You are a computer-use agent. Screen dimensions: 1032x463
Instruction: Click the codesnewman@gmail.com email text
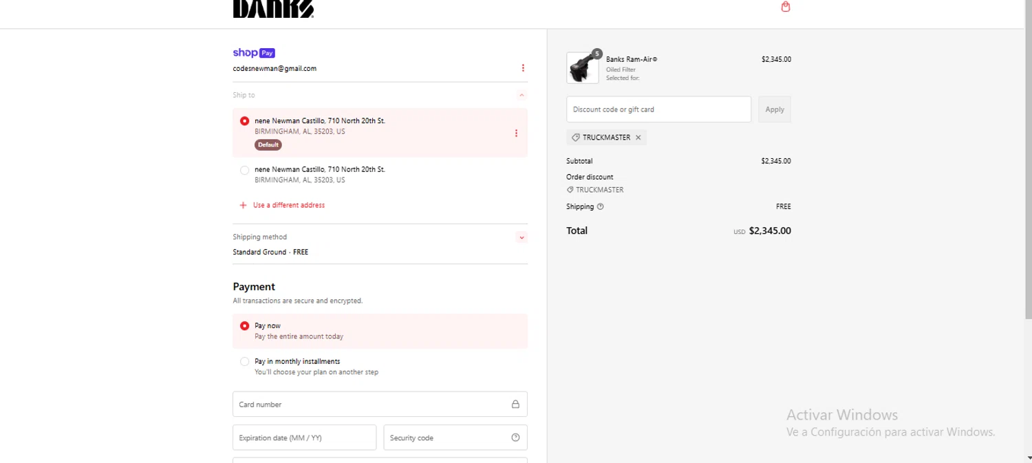tap(275, 69)
